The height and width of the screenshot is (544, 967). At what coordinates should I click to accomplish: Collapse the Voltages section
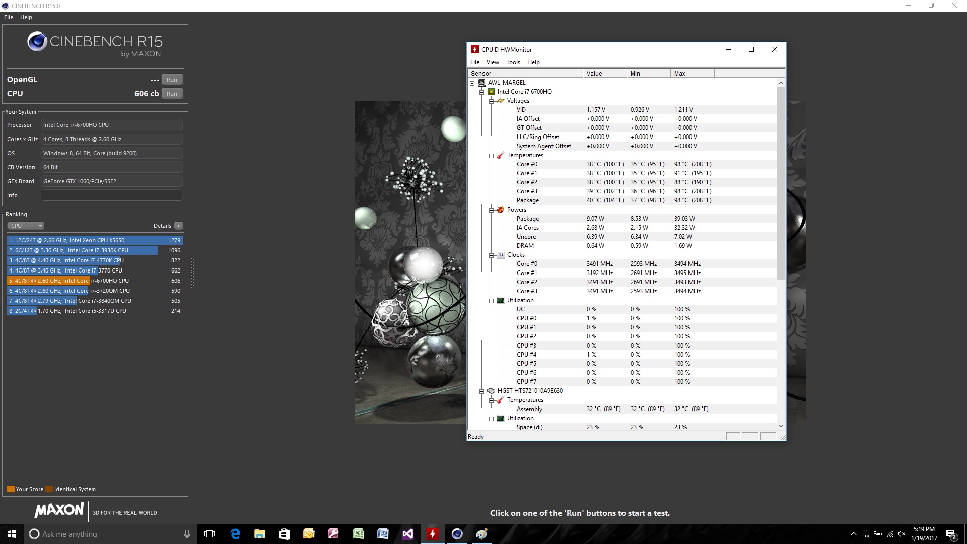point(492,101)
